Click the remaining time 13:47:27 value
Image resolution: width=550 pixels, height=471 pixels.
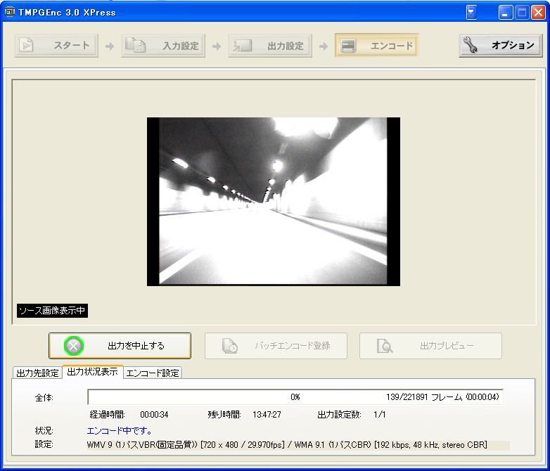pos(267,415)
